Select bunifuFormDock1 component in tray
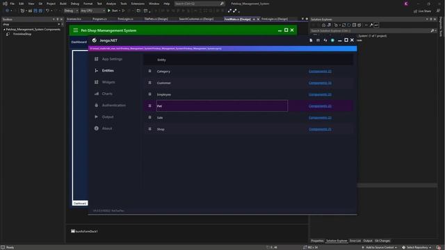This screenshot has width=445, height=250. pyautogui.click(x=84, y=231)
